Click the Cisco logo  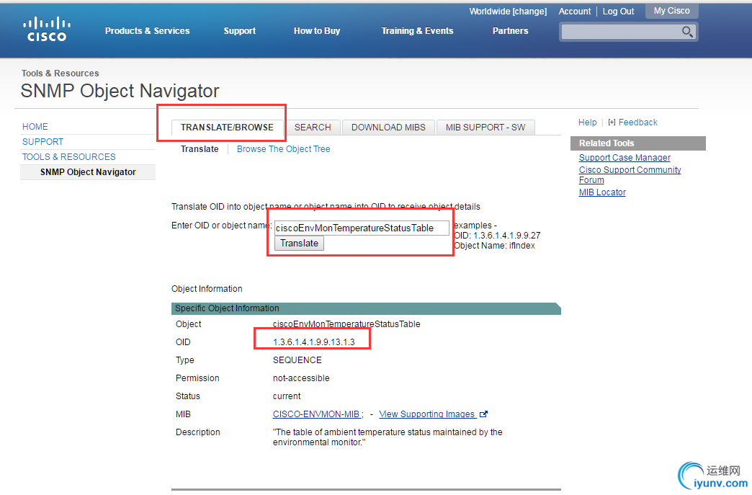click(x=47, y=30)
